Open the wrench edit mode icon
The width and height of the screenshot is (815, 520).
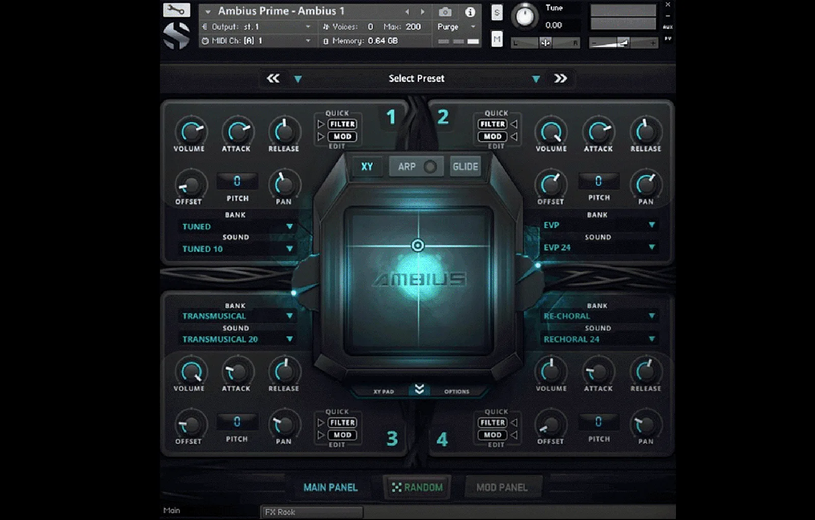pyautogui.click(x=176, y=10)
